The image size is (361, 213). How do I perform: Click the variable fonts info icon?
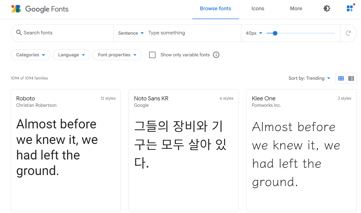pos(216,55)
